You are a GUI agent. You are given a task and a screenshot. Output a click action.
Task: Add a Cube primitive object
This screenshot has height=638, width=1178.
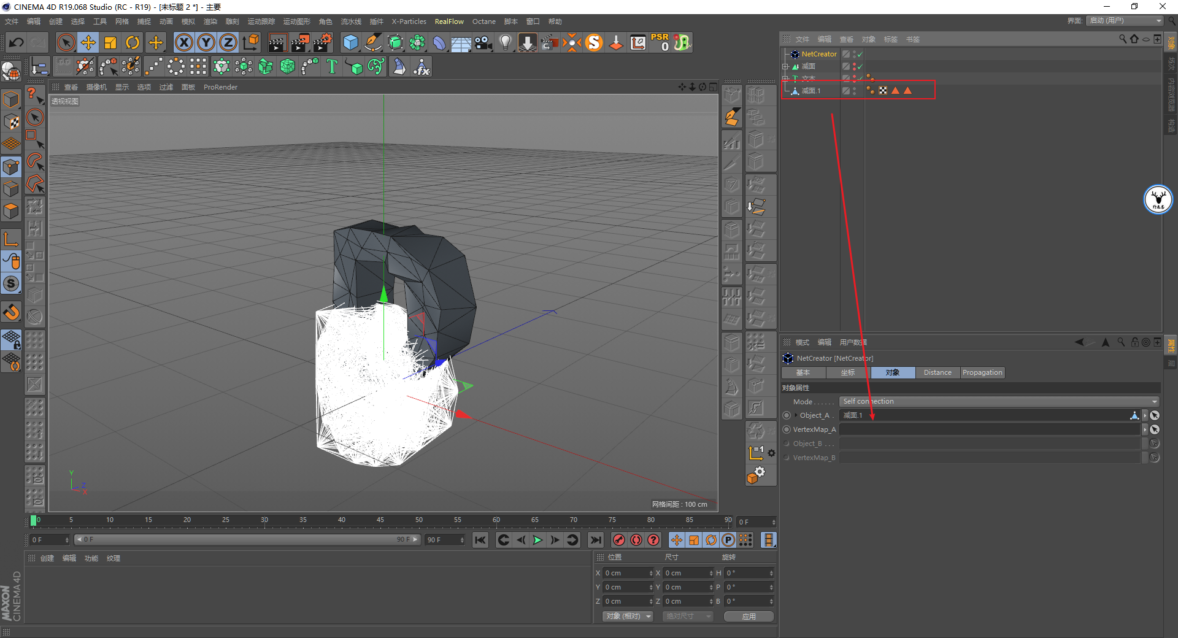[350, 42]
